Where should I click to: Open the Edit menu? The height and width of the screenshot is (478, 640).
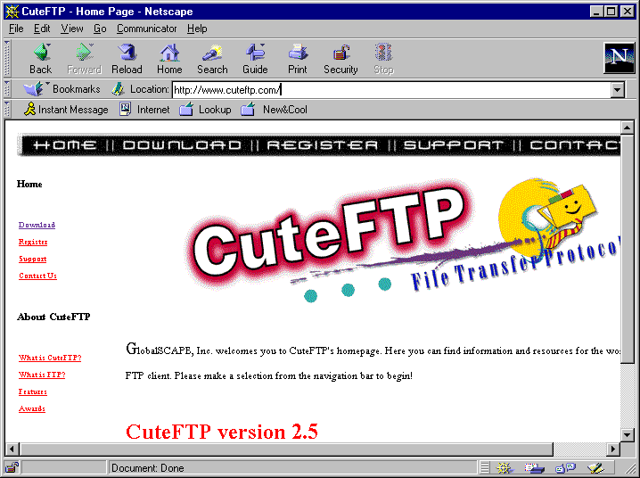pos(42,29)
